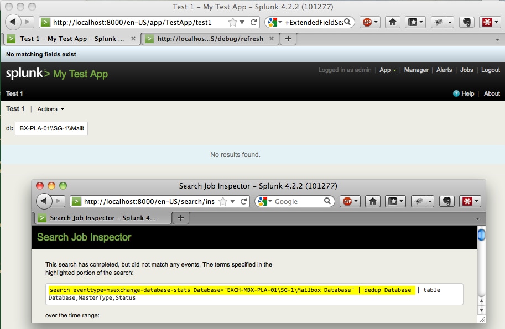The width and height of the screenshot is (505, 329).
Task: Reload the TestApp/test1 page
Action: point(253,22)
